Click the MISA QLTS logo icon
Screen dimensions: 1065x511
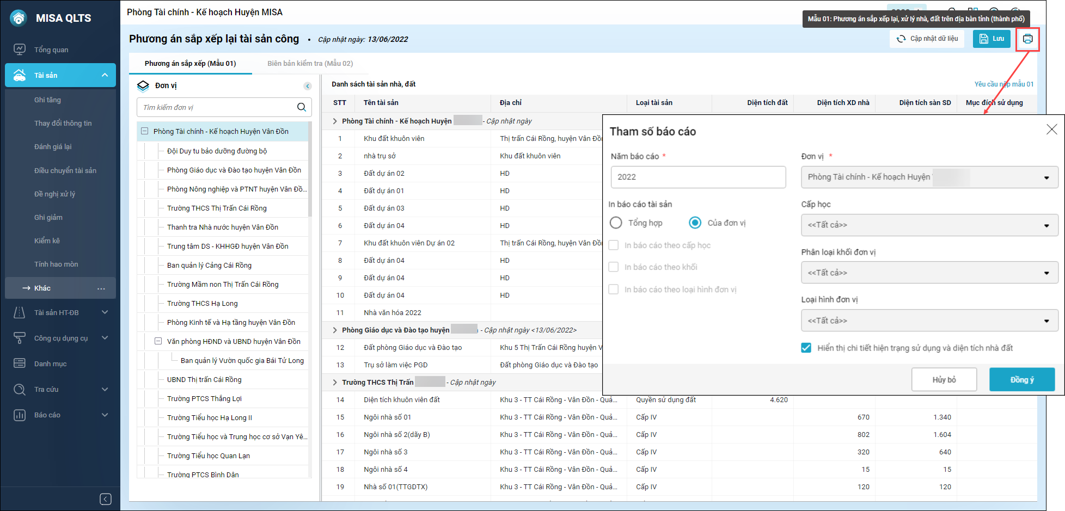[x=19, y=18]
